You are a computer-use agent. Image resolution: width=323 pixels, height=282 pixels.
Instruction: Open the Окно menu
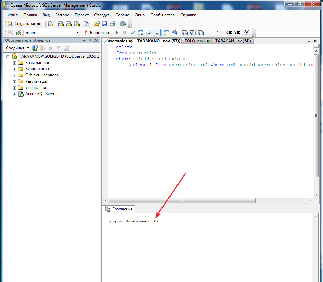click(140, 15)
